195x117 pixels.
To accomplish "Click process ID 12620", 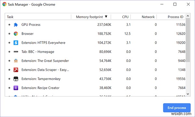I will pyautogui.click(x=181, y=34).
